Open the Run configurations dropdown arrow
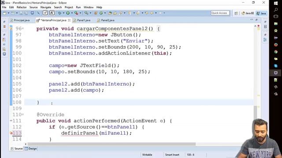 point(72,13)
